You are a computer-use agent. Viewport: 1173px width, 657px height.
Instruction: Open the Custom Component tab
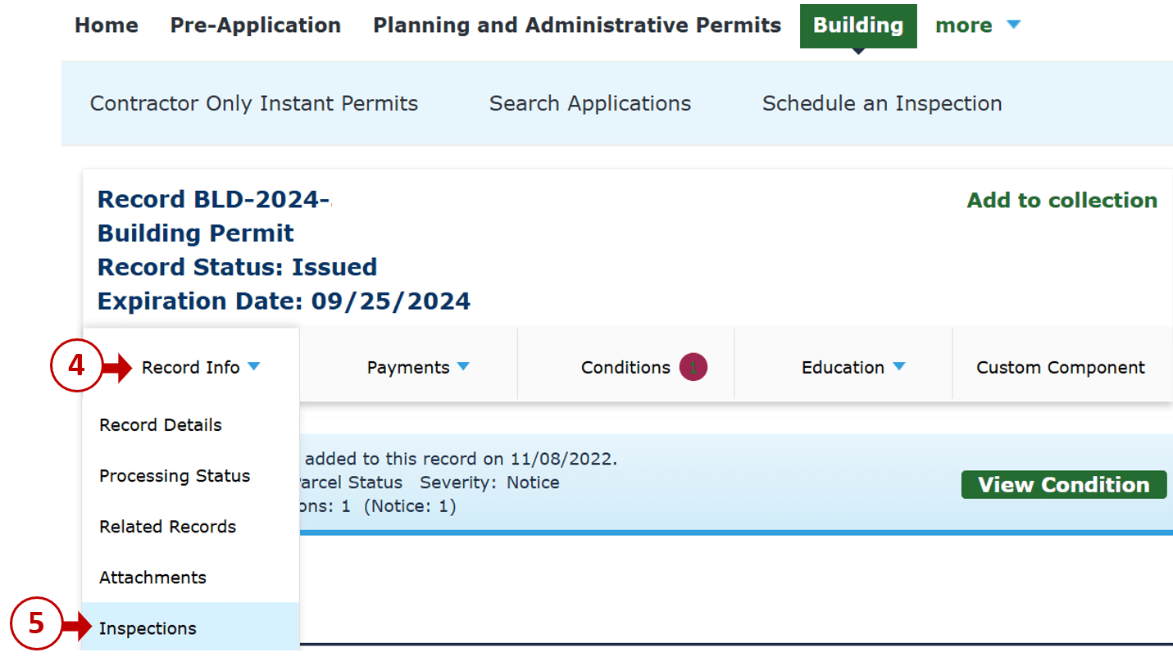(1061, 368)
